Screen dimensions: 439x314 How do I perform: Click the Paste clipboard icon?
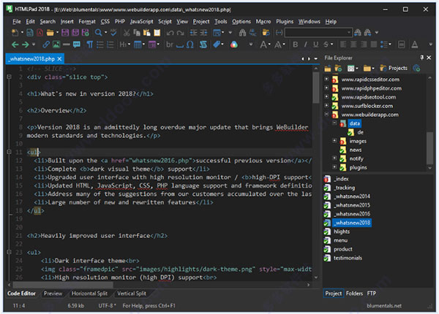pos(147,33)
